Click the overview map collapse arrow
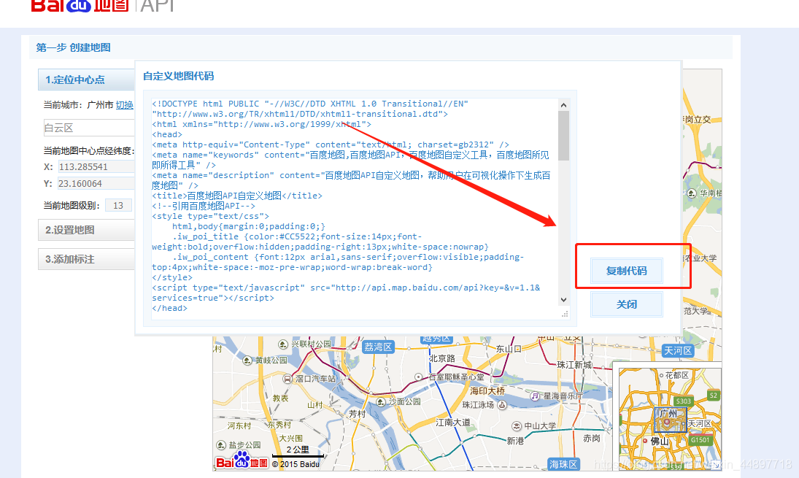 pyautogui.click(x=716, y=465)
